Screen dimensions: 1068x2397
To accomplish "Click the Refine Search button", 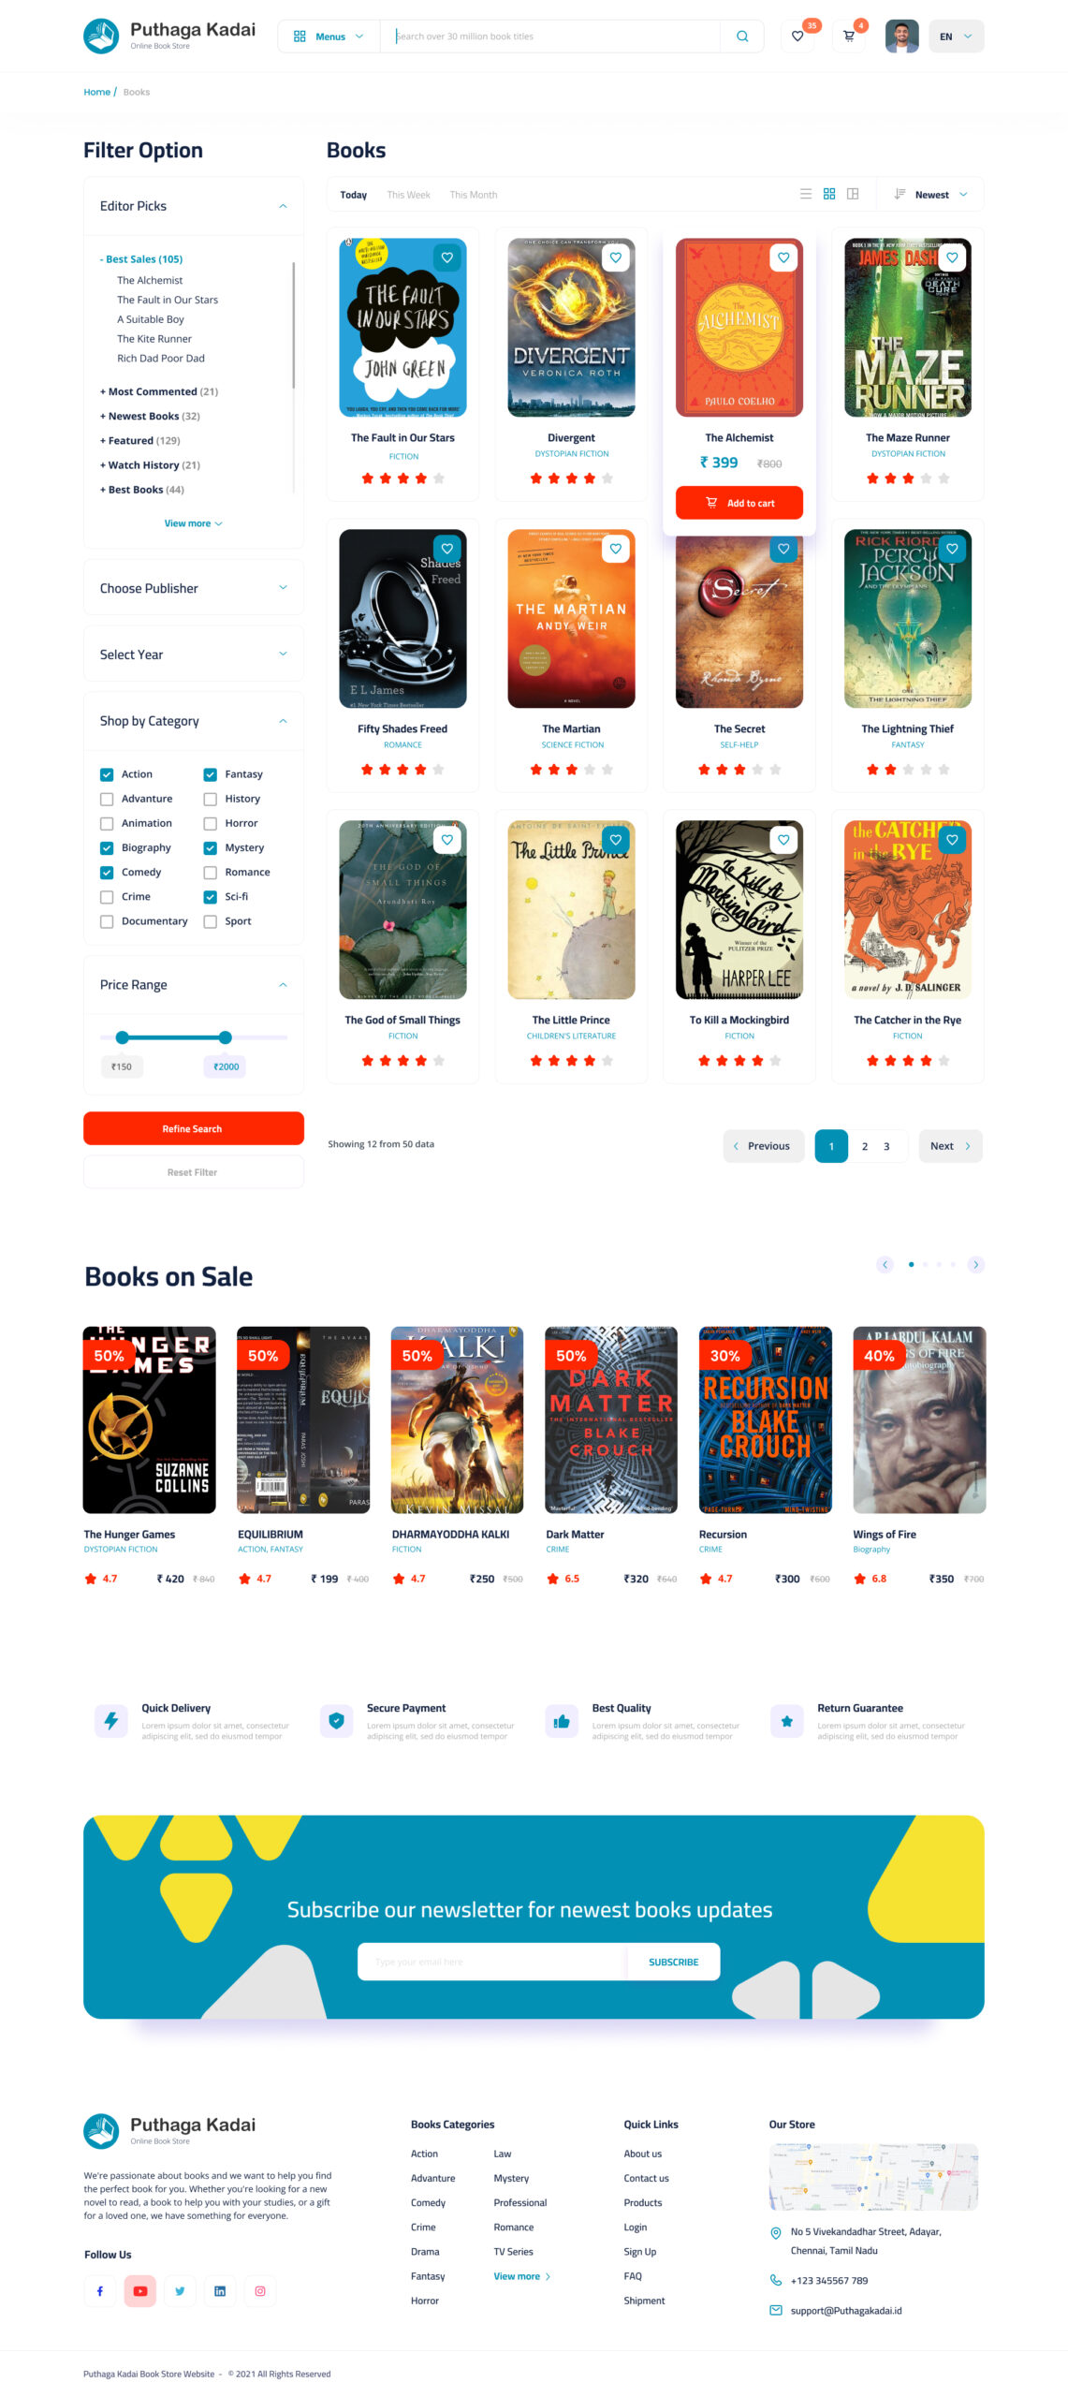I will coord(194,1127).
